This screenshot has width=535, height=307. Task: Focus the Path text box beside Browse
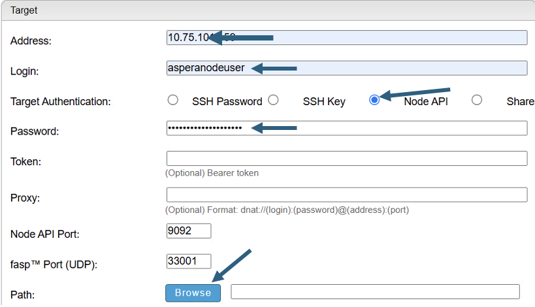coord(376,291)
